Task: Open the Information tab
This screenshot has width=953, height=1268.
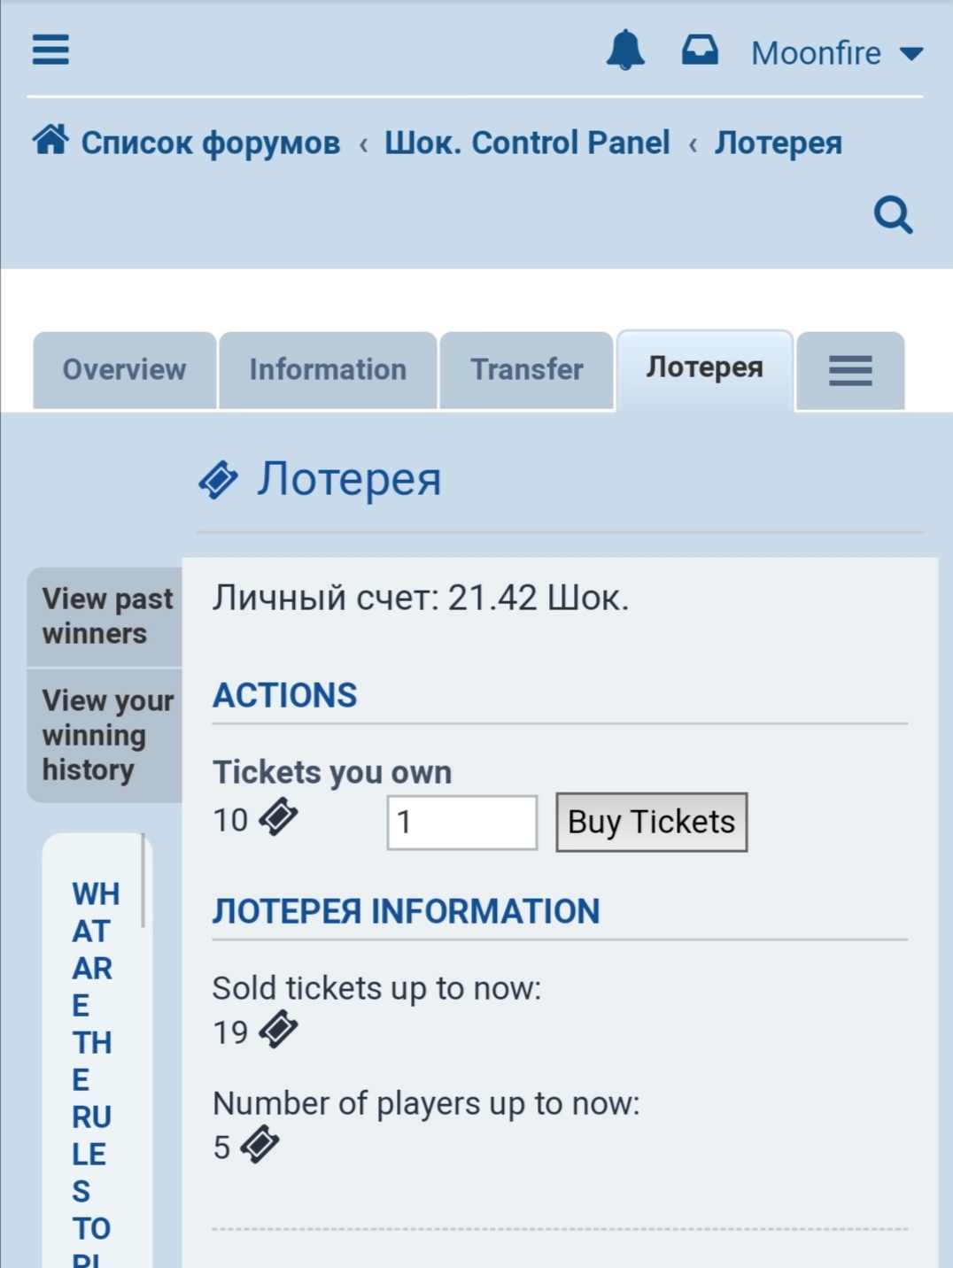Action: click(x=328, y=370)
